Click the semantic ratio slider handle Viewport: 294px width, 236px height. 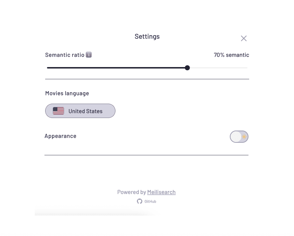(x=187, y=68)
